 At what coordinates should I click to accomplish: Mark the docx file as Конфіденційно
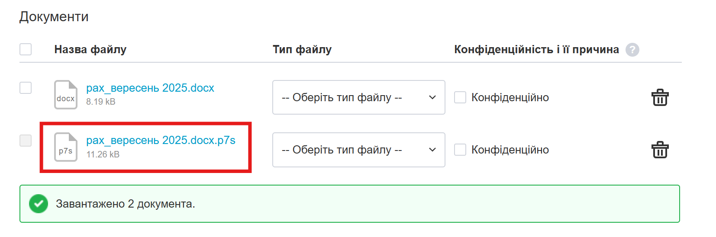[460, 97]
